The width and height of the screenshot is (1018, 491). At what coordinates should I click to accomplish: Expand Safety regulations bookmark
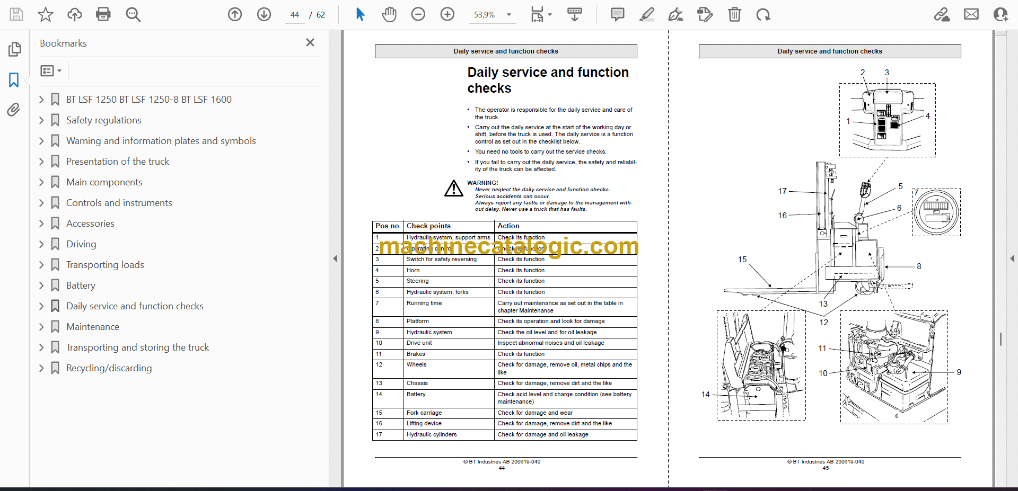click(x=41, y=120)
